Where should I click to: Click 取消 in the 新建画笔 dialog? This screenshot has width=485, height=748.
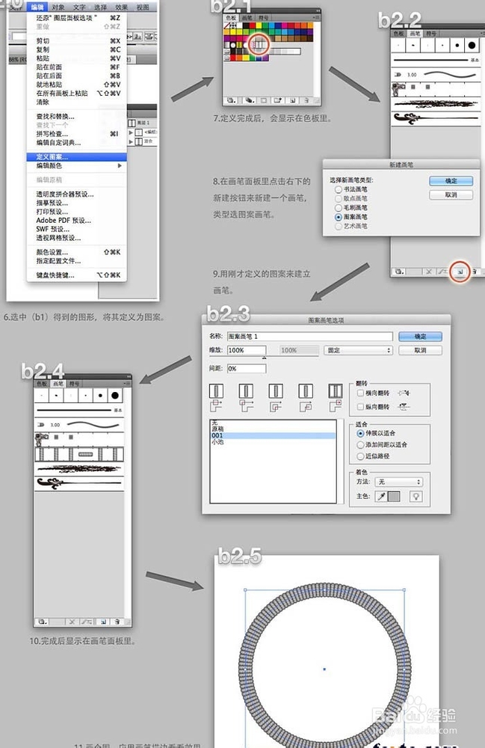pyautogui.click(x=451, y=195)
